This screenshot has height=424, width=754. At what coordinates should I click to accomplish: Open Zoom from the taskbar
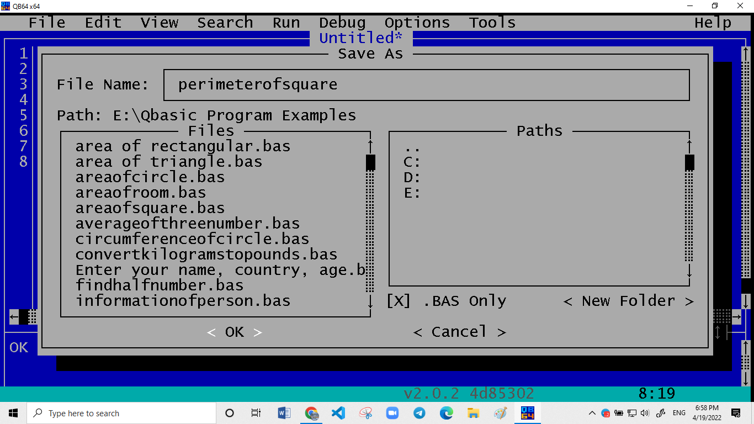[x=392, y=413]
